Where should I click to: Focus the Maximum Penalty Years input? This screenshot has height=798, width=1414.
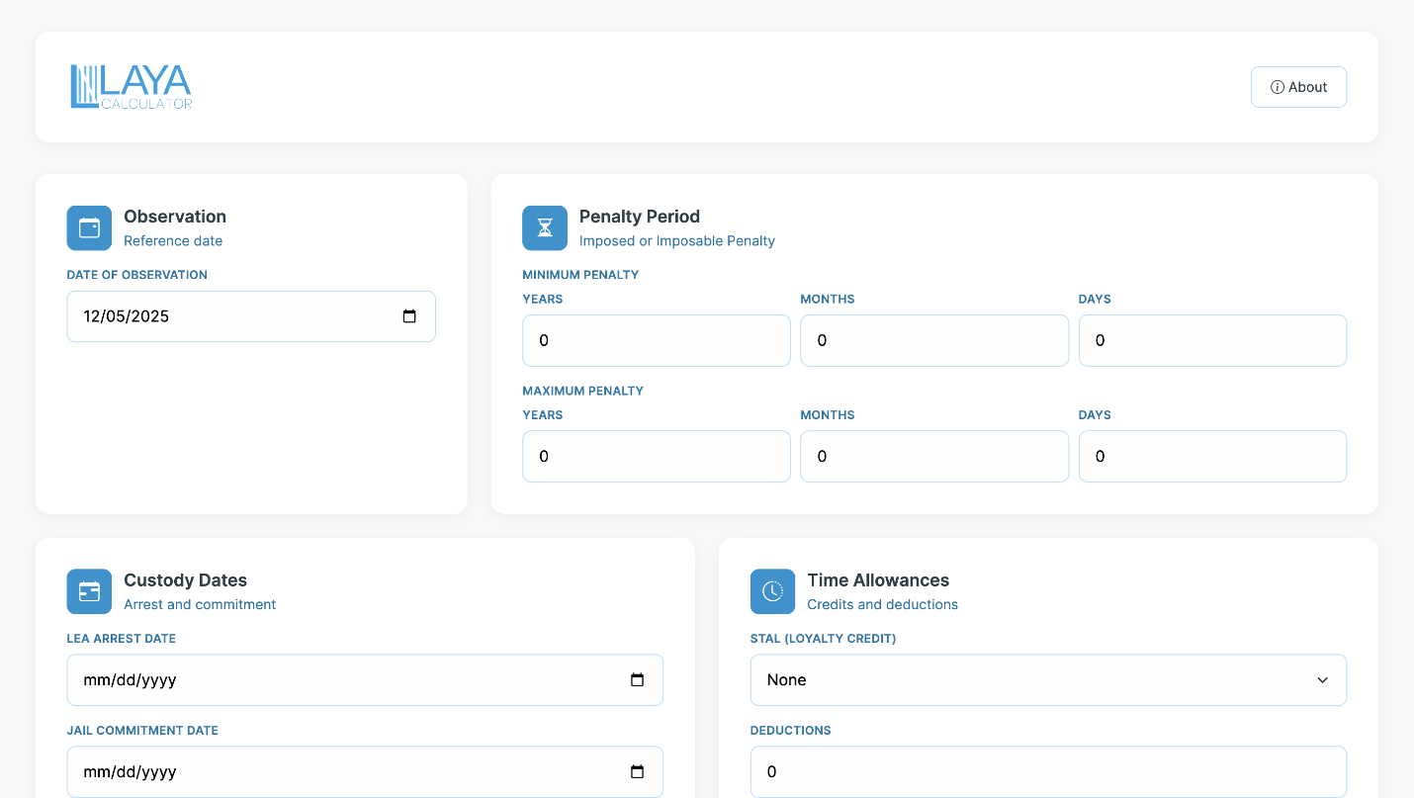[657, 456]
